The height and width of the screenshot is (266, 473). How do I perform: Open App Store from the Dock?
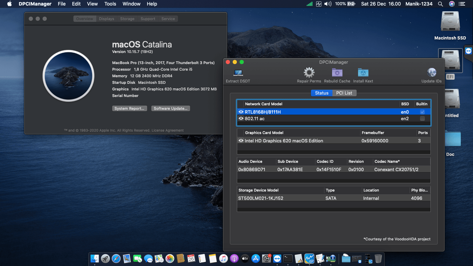(x=256, y=258)
